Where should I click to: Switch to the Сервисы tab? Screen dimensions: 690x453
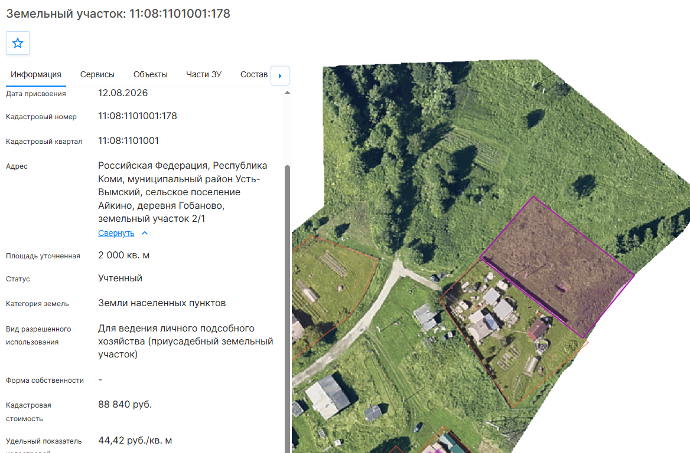click(97, 75)
